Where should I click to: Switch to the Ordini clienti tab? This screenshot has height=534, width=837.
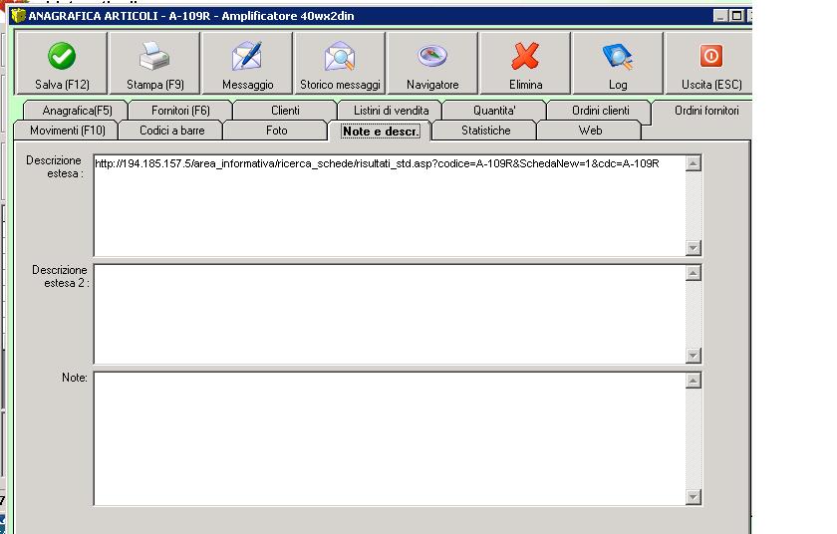click(x=601, y=111)
